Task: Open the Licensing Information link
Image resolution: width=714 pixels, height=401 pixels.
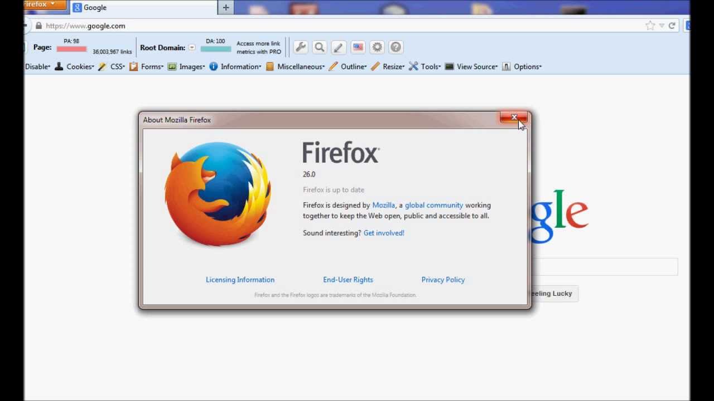Action: pyautogui.click(x=240, y=280)
